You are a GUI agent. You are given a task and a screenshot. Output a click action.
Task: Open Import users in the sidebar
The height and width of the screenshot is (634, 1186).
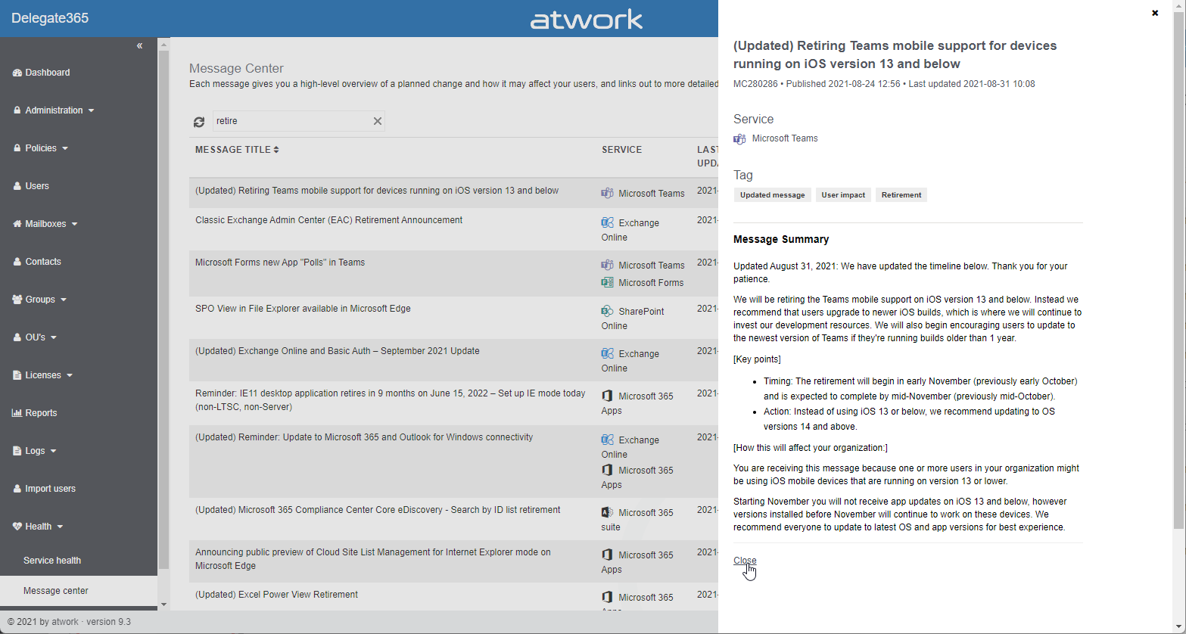click(x=50, y=489)
